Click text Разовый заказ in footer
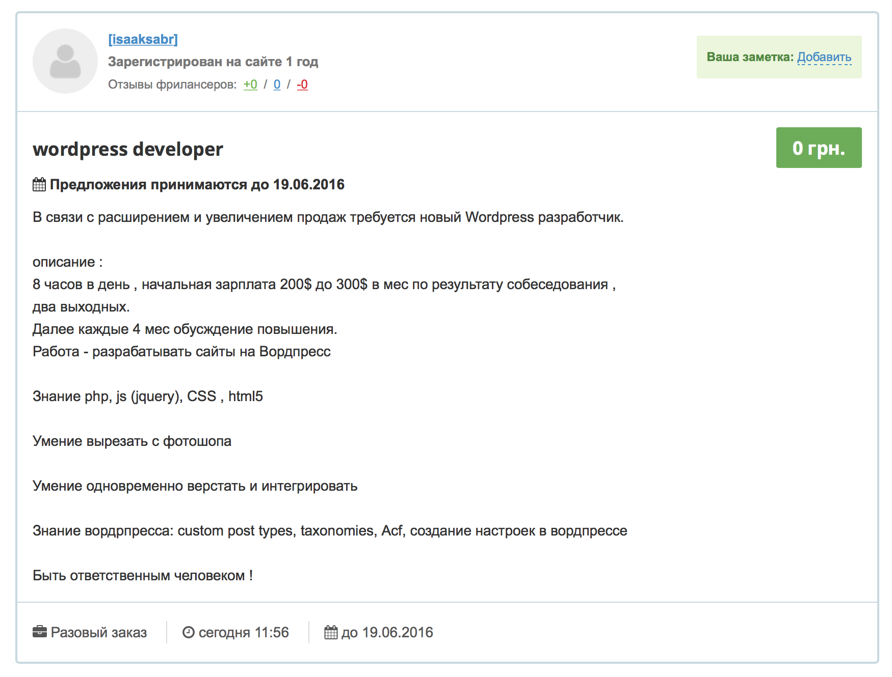The width and height of the screenshot is (892, 677). [99, 632]
